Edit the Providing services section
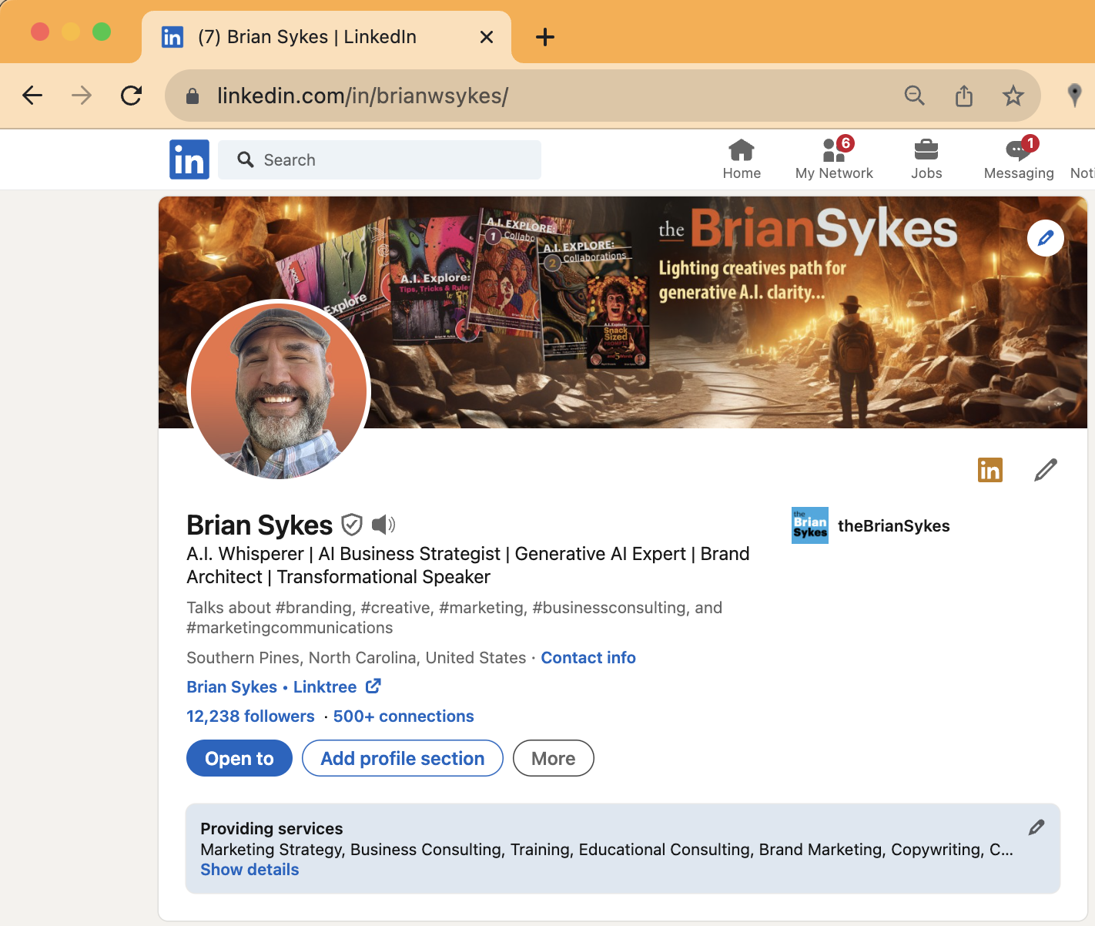 pos(1036,827)
